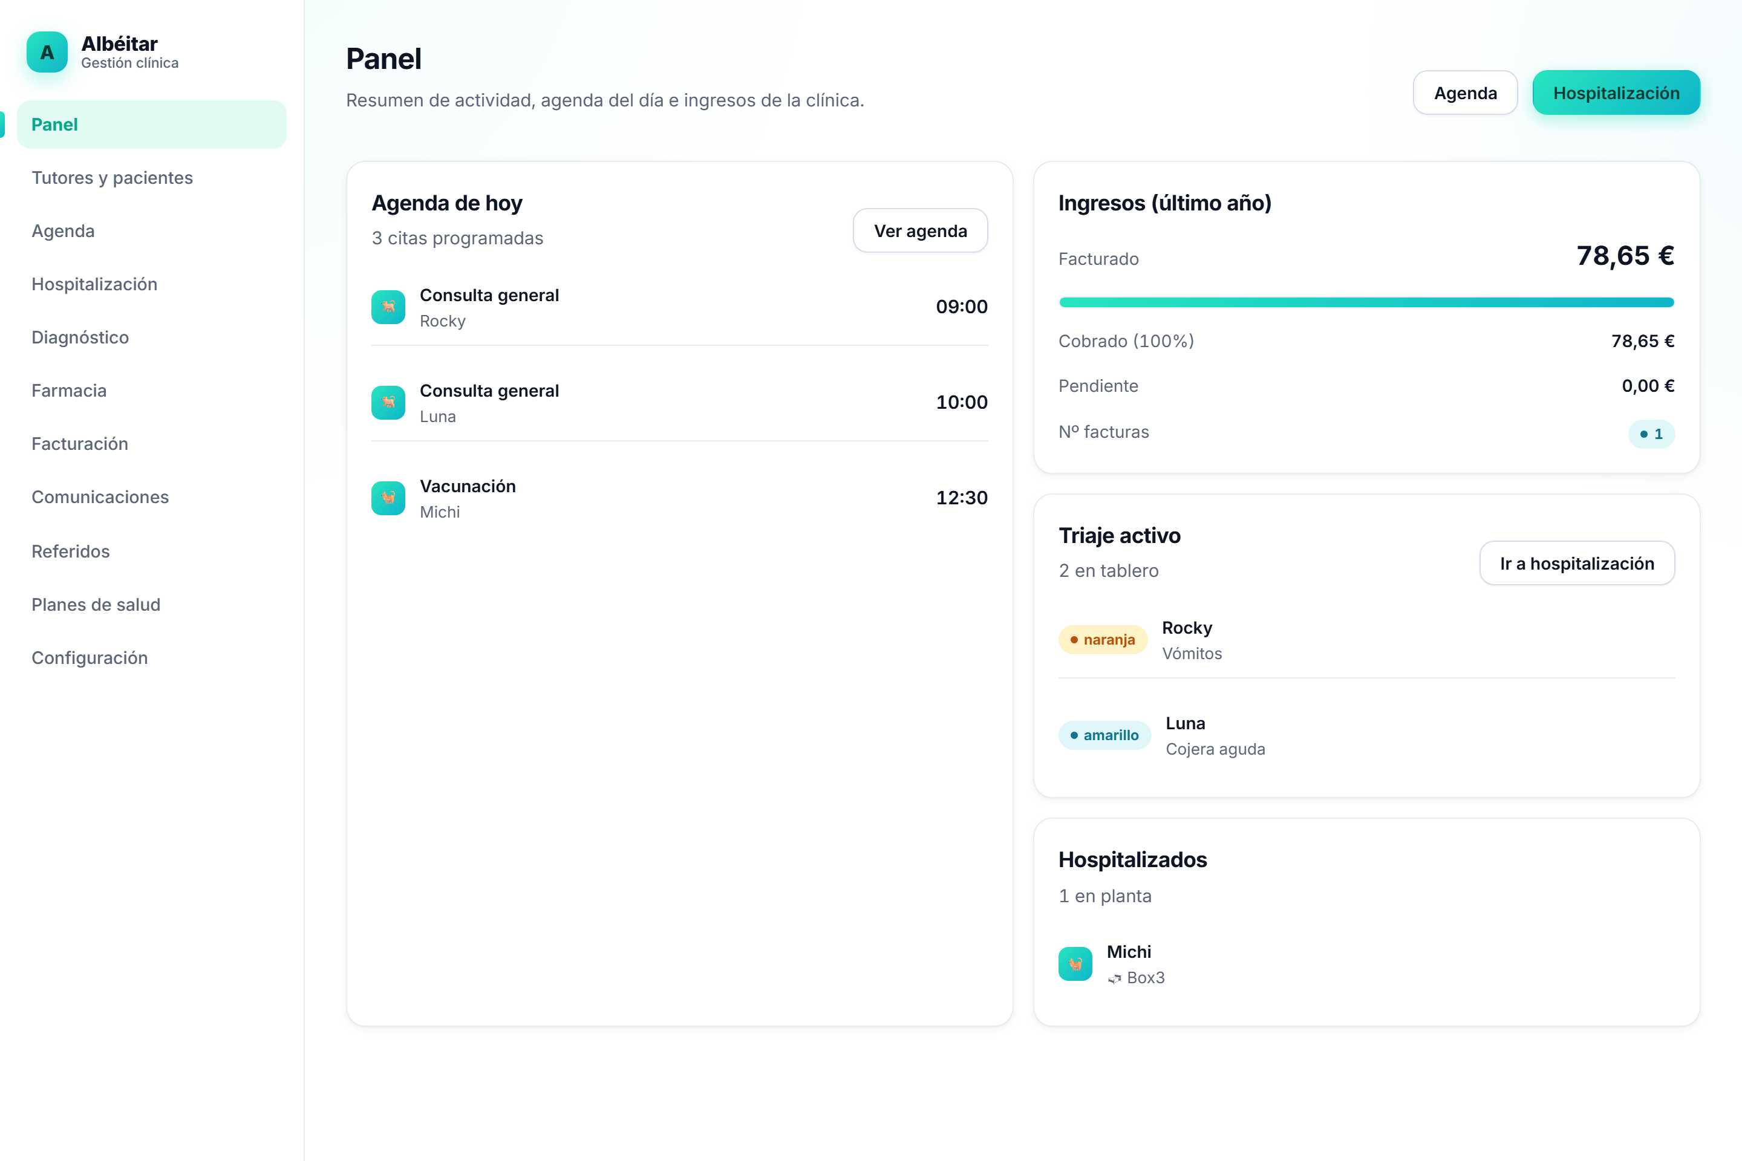Click Michi's avatar icon in Hospitalizados
The height and width of the screenshot is (1161, 1742).
point(1075,964)
